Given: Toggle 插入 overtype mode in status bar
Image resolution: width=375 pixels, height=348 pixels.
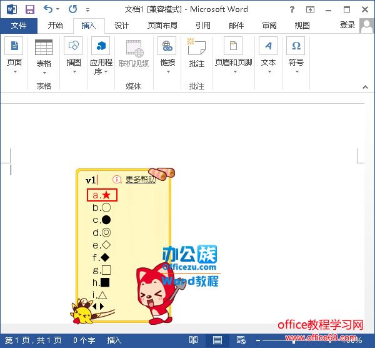Looking at the screenshot, I should pos(114,340).
